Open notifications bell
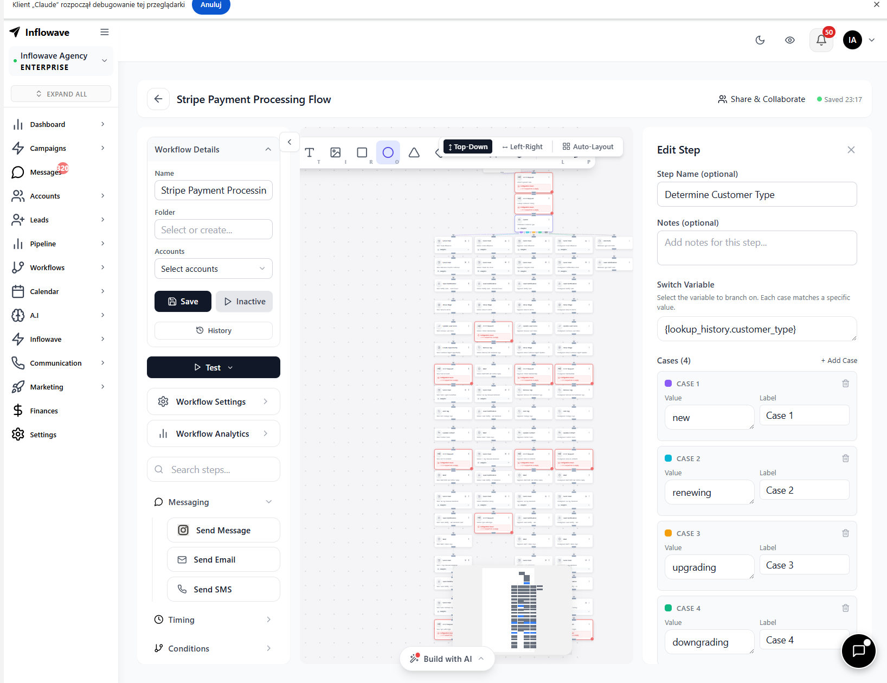Screen dimensions: 887x683 821,40
